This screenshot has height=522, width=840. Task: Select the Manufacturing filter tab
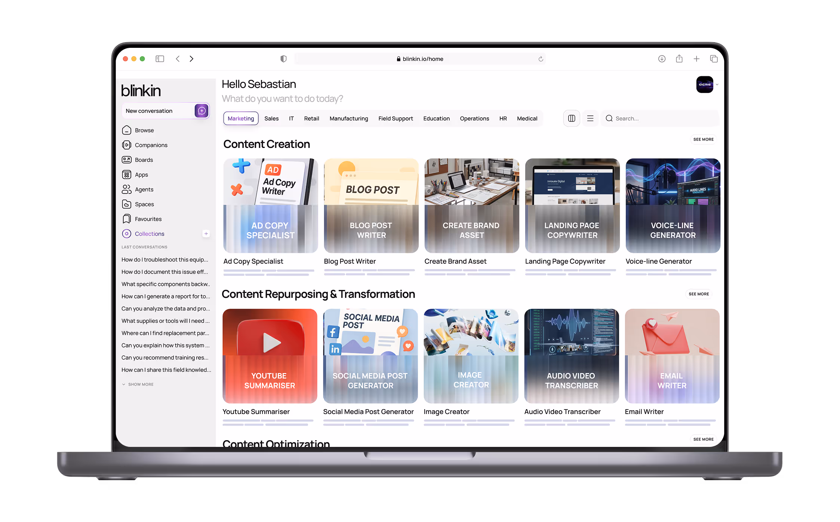pyautogui.click(x=348, y=118)
